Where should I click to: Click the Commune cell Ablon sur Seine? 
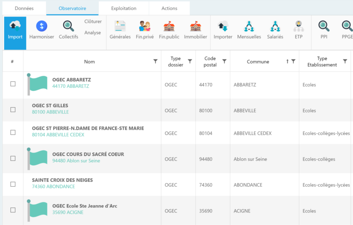point(250,159)
